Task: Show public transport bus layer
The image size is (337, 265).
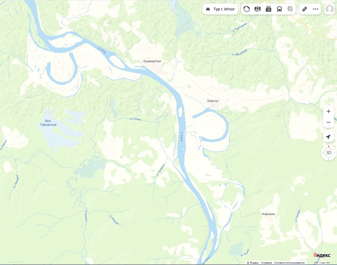Action: coord(279,9)
